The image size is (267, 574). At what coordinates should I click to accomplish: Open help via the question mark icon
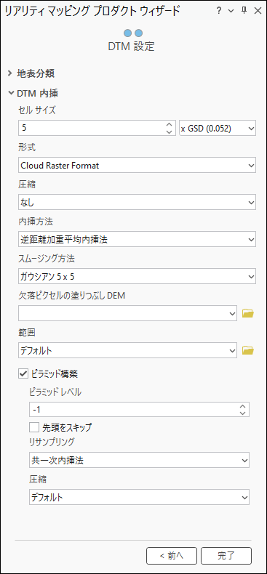tap(219, 11)
